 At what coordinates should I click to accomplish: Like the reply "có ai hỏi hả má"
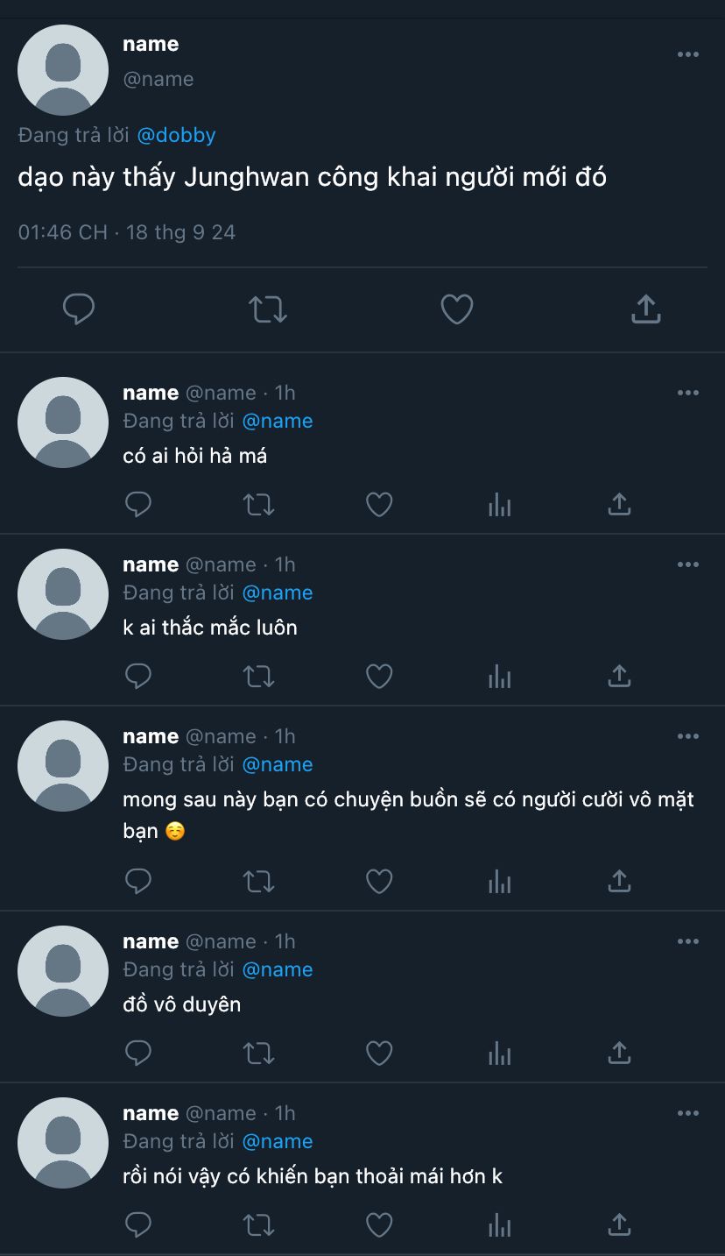pyautogui.click(x=378, y=504)
